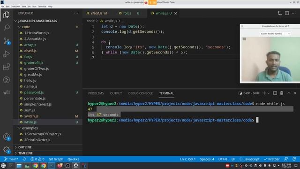This screenshot has height=169, width=300.
Task: Open the Selection menu
Action: (15, 6)
